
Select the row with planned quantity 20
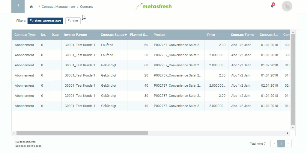[x=151, y=75]
